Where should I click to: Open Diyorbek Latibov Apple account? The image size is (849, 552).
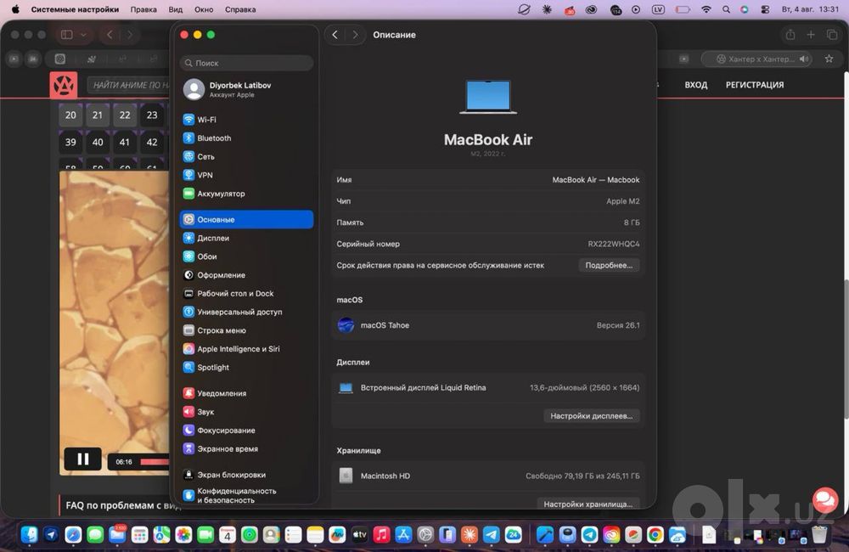click(246, 89)
